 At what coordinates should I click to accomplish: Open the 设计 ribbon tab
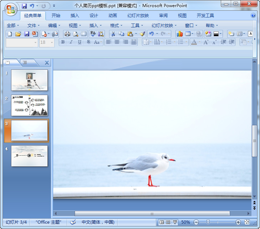coord(94,16)
